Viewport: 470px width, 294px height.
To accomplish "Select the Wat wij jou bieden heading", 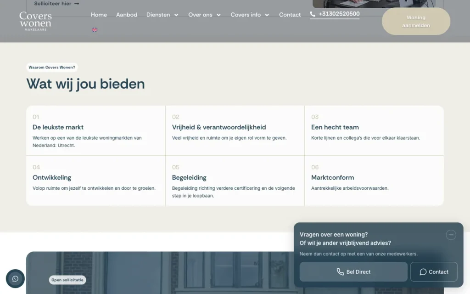I will 86,84.
